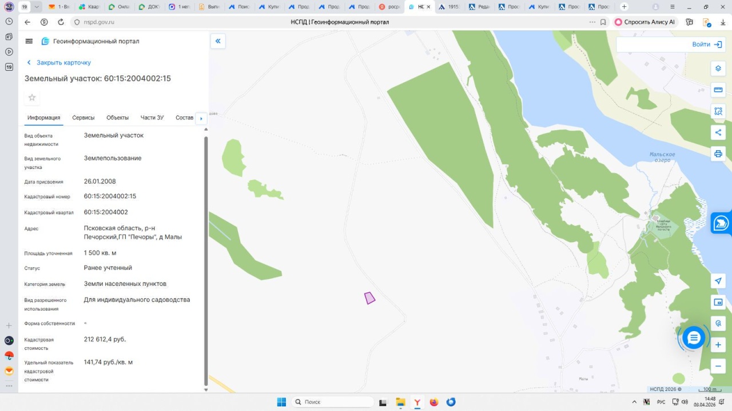Zoom in on the map
The image size is (732, 411).
coord(718,345)
